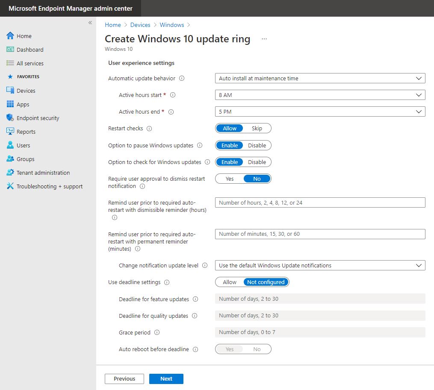Click the Home icon in sidebar
The width and height of the screenshot is (434, 390).
tap(10, 36)
